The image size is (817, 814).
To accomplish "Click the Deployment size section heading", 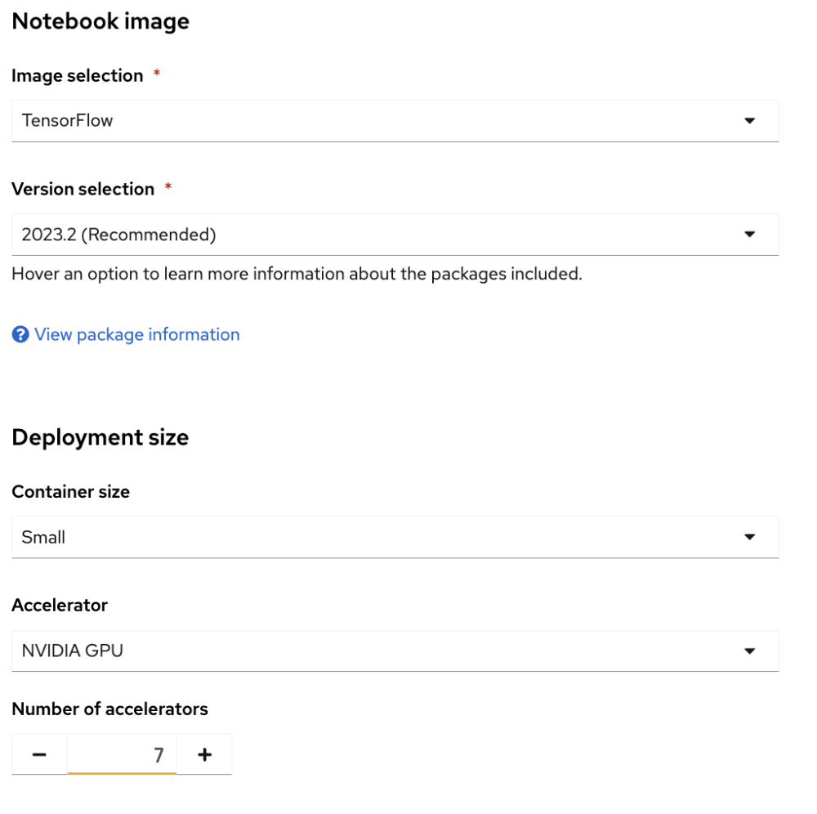I will (100, 437).
